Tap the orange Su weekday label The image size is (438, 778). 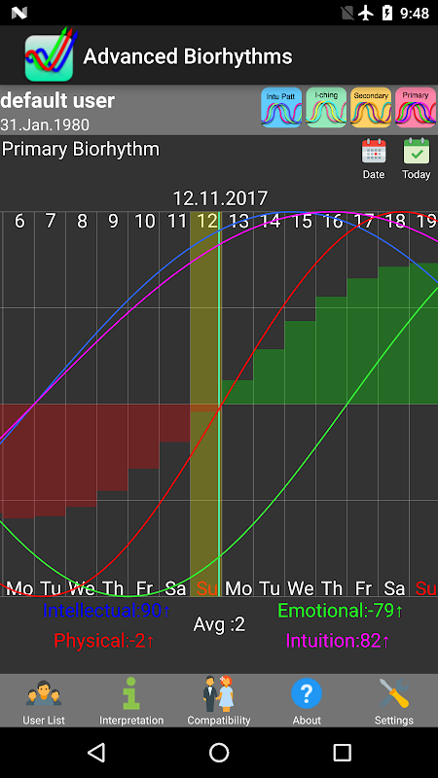206,588
